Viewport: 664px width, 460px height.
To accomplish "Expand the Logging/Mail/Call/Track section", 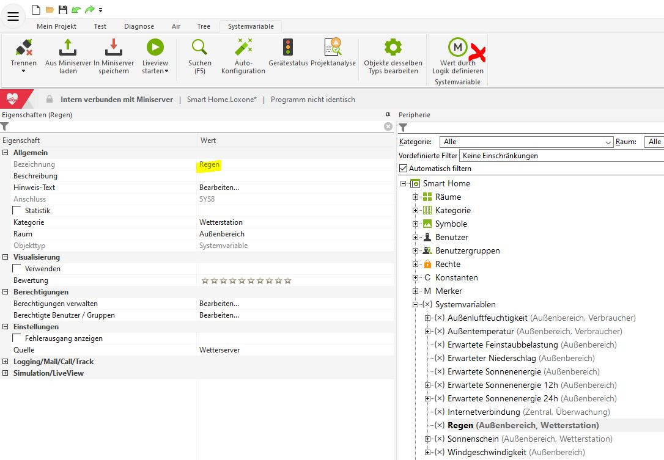I will click(6, 362).
